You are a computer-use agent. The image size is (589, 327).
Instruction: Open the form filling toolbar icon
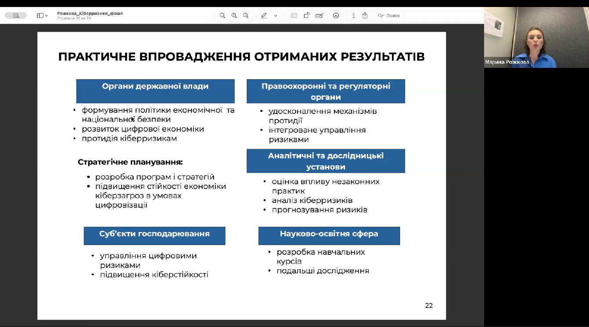point(320,15)
